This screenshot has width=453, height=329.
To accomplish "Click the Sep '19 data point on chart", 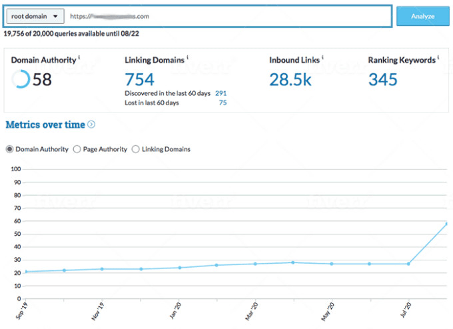I will (x=26, y=272).
